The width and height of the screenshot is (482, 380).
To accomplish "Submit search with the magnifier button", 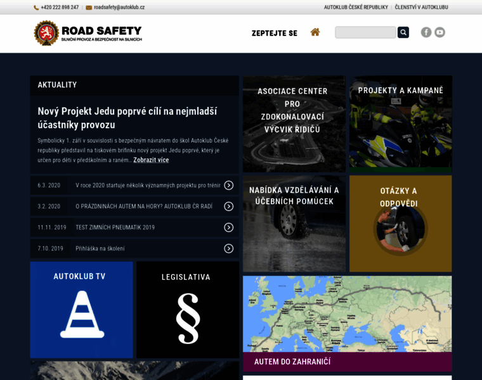I will click(x=403, y=32).
